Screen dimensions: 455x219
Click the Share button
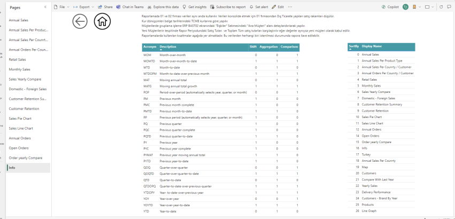(x=106, y=7)
